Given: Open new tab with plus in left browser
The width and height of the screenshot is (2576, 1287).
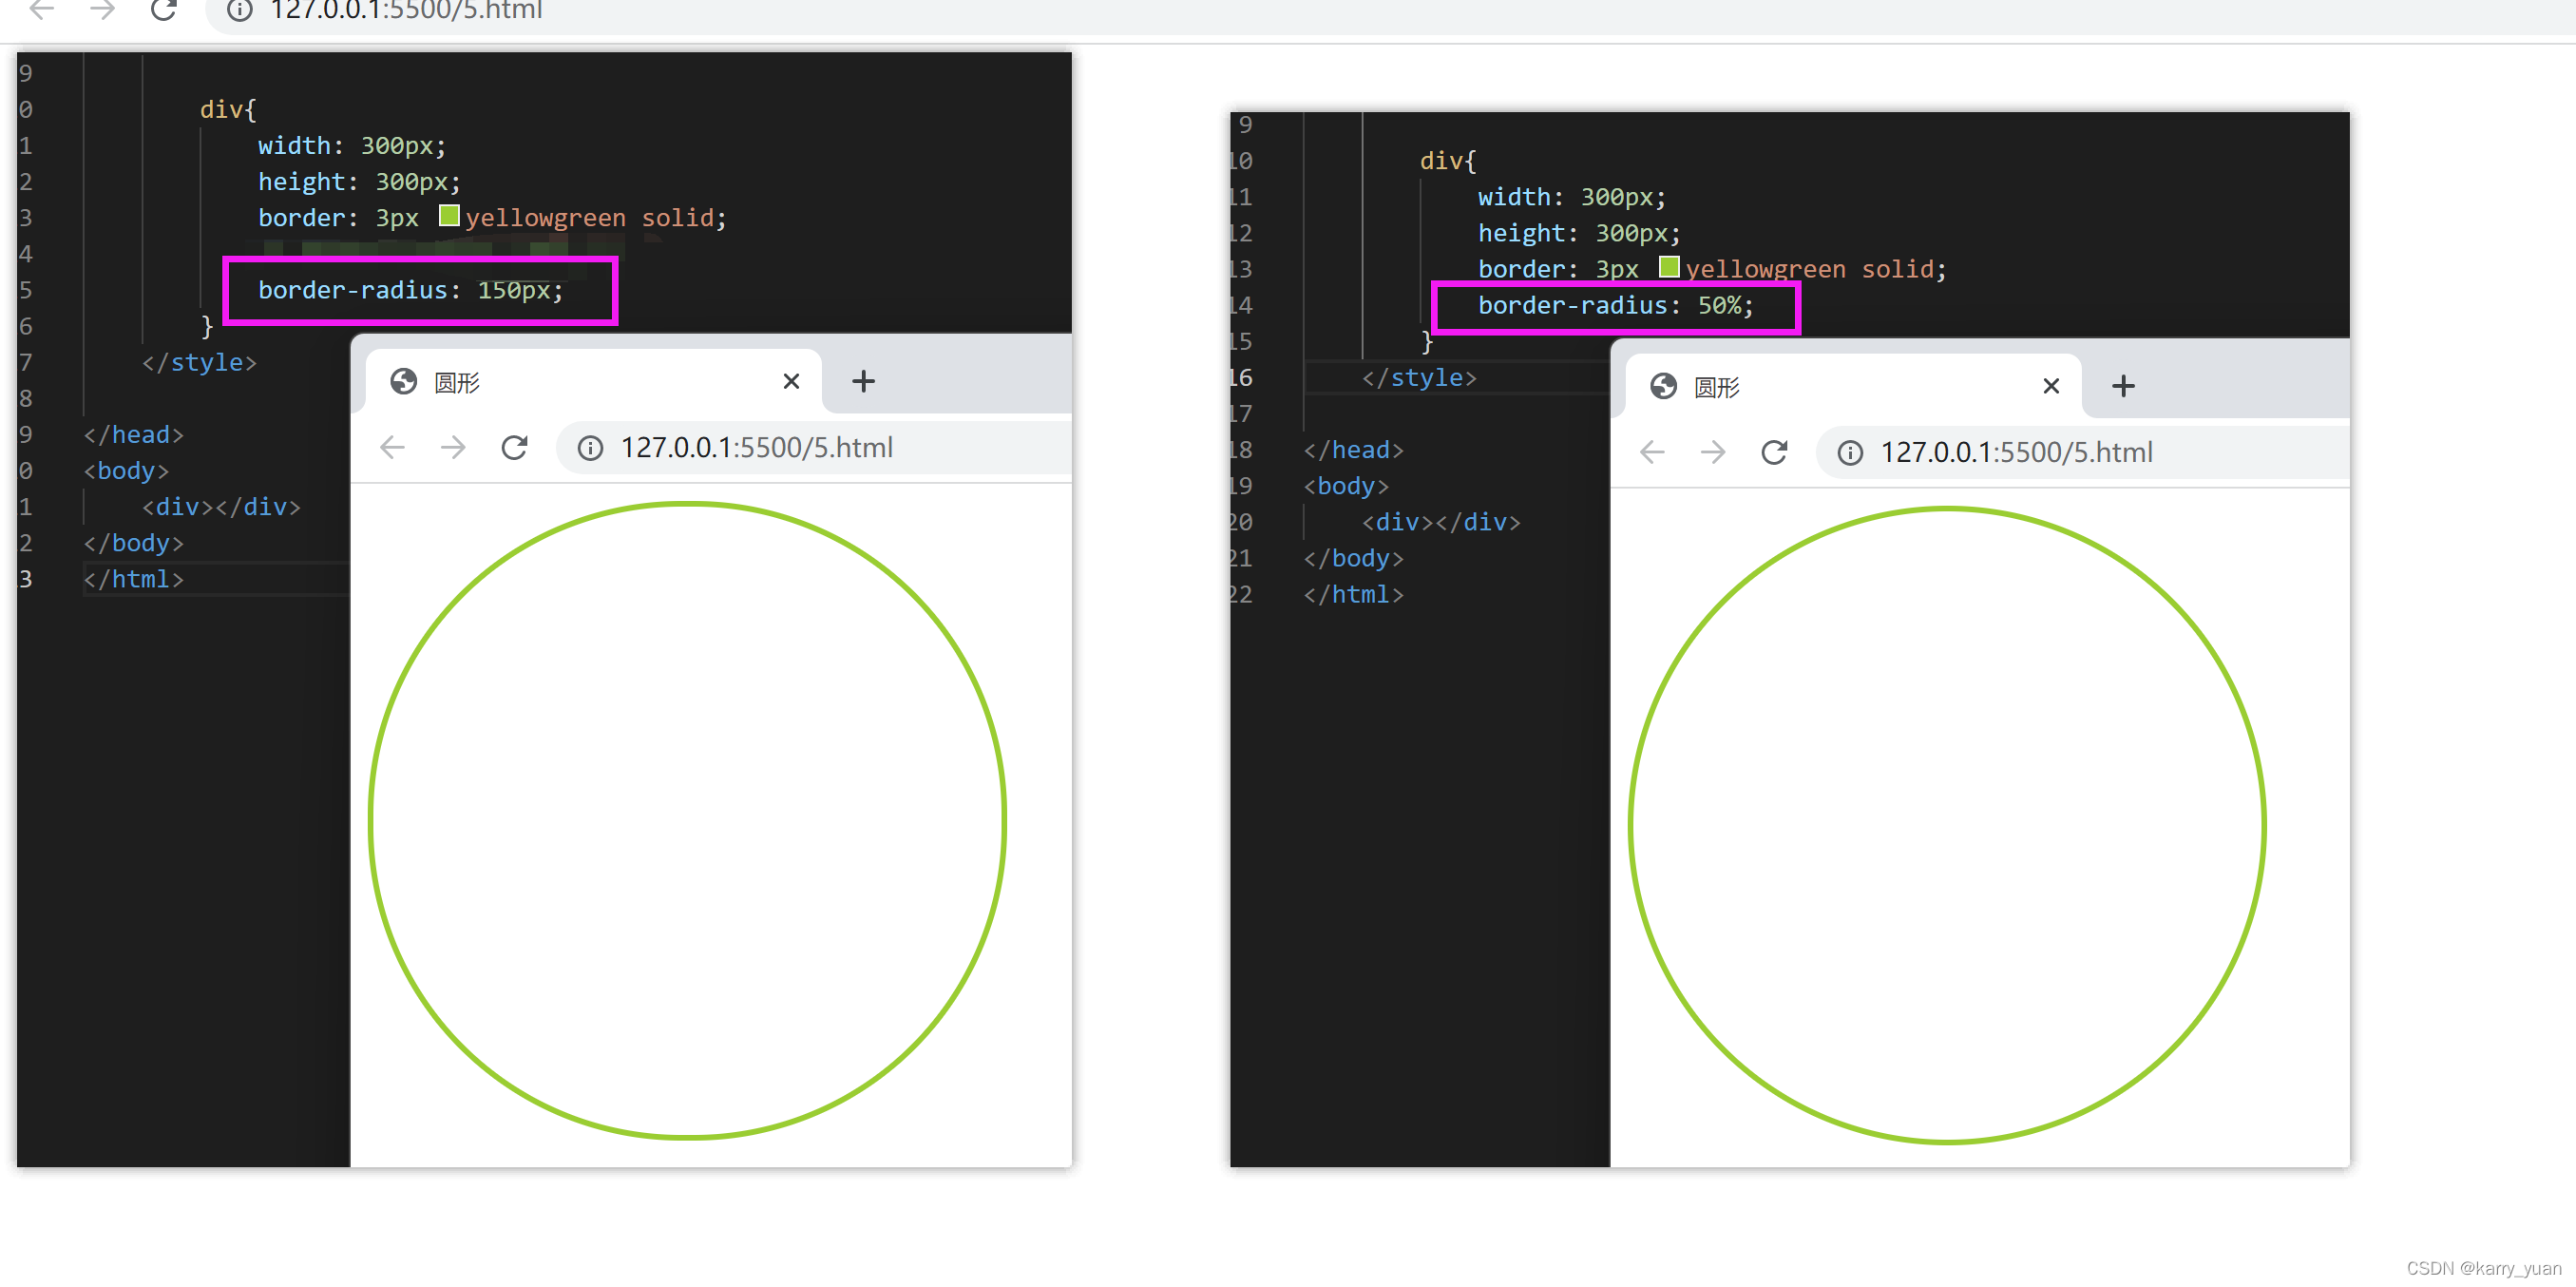Looking at the screenshot, I should coord(863,381).
